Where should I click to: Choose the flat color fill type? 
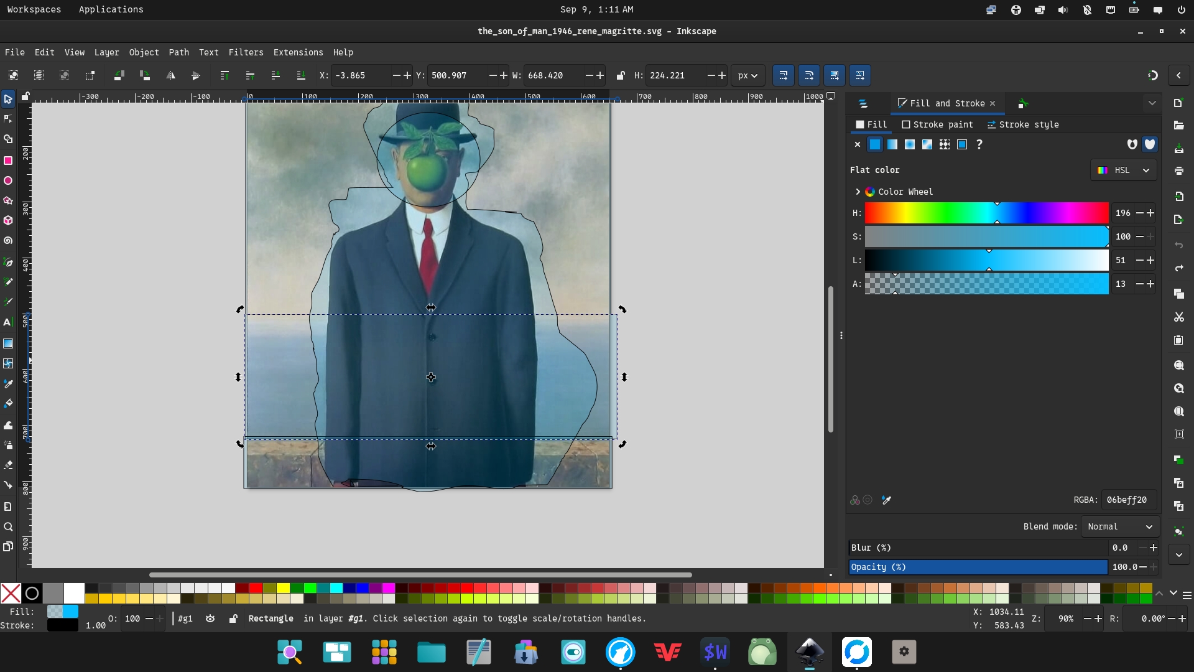coord(875,144)
